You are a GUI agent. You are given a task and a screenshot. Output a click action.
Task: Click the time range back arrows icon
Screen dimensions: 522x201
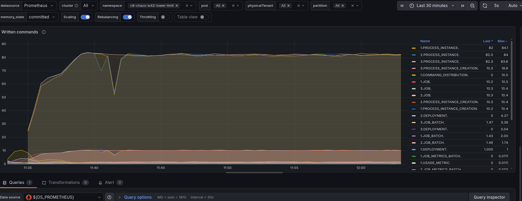pyautogui.click(x=402, y=6)
